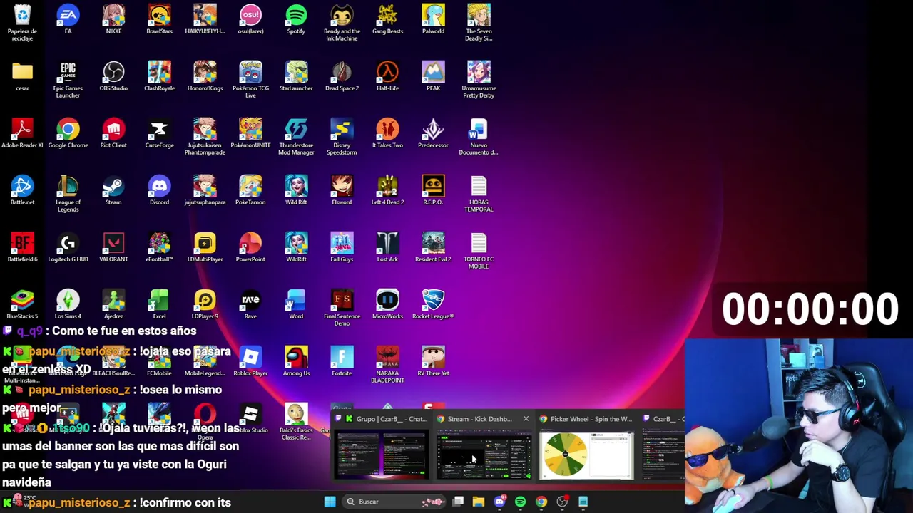Open Task View from the taskbar

click(458, 502)
